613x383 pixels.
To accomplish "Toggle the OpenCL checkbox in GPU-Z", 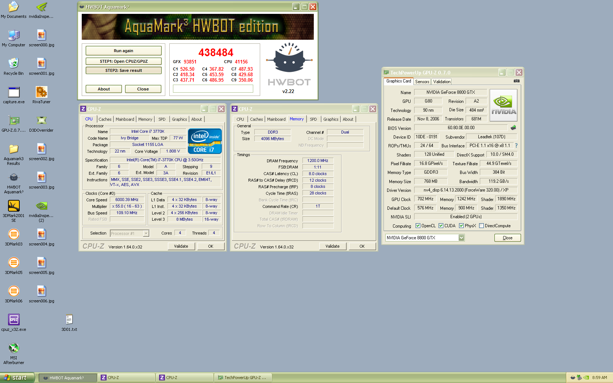I will coord(418,226).
